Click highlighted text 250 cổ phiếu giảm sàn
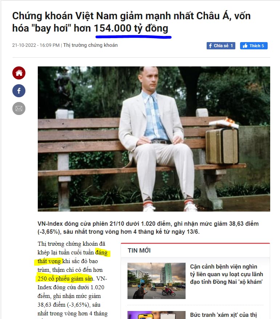Image resolution: width=280 pixels, height=319 pixels. (65, 278)
